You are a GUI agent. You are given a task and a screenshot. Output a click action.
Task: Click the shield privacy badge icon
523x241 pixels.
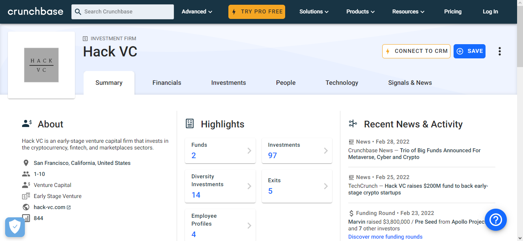point(15,227)
